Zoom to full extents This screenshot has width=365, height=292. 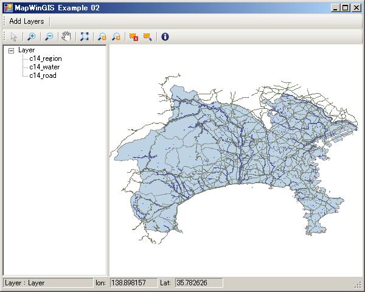click(x=84, y=36)
